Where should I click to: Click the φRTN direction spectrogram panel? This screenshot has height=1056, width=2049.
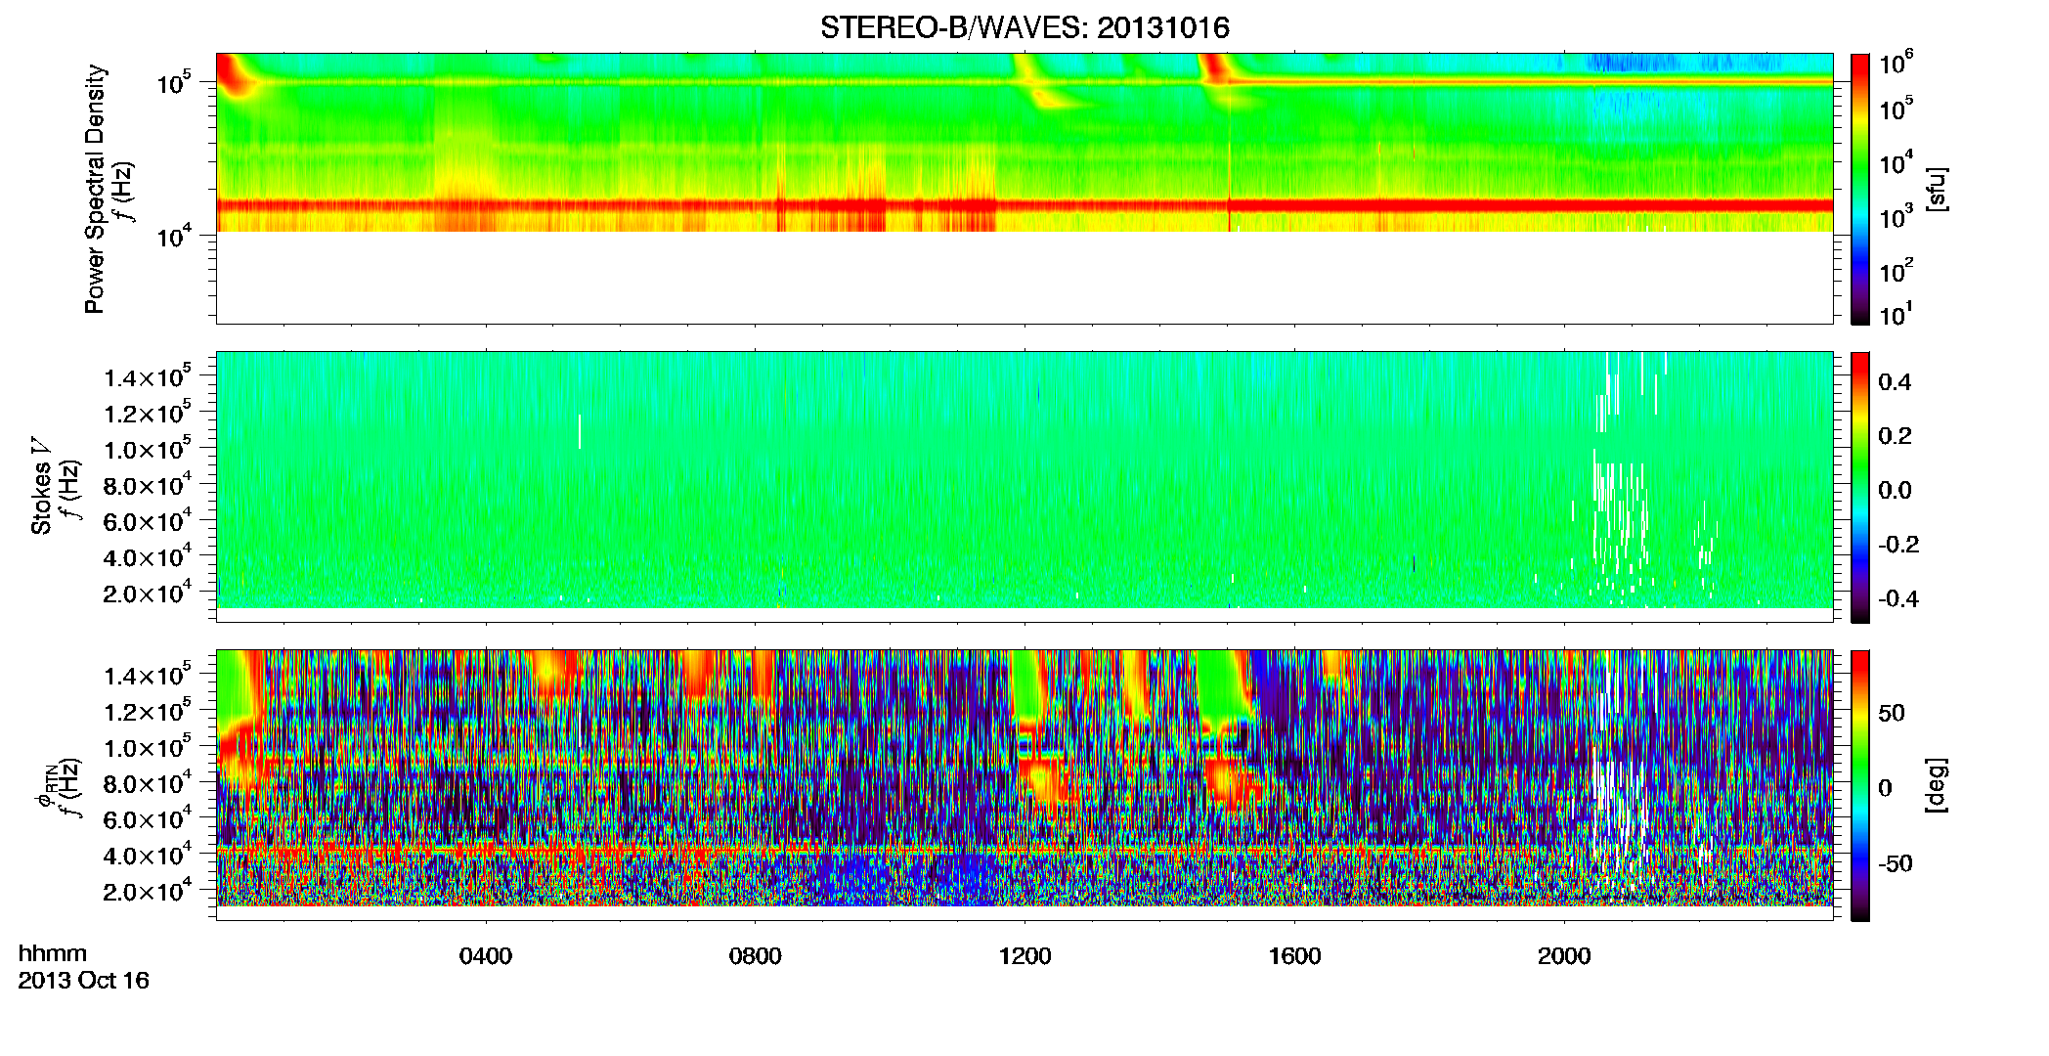1024,785
